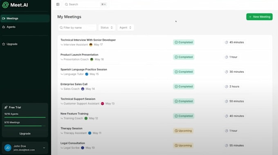Click Completed badge of Technical Support Session
The height and width of the screenshot is (155, 278).
pos(184,101)
